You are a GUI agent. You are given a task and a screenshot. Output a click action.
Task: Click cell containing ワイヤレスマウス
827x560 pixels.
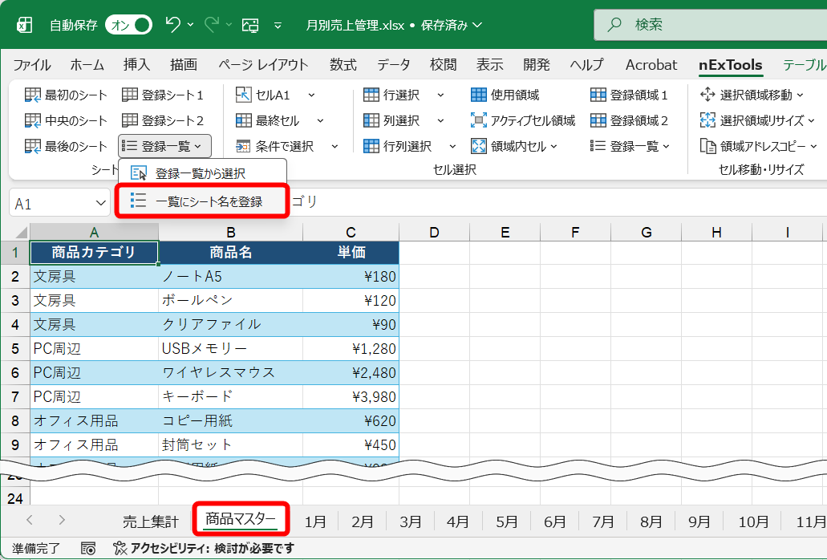230,373
